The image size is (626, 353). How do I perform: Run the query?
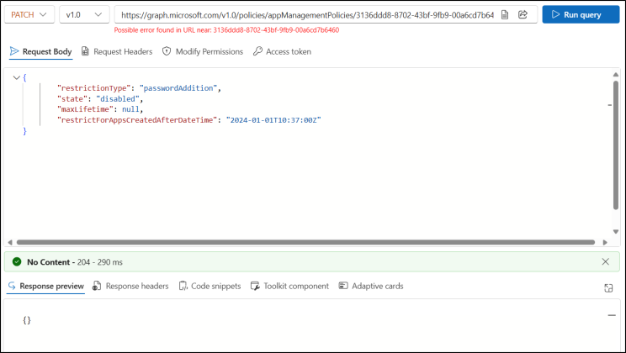tap(581, 15)
